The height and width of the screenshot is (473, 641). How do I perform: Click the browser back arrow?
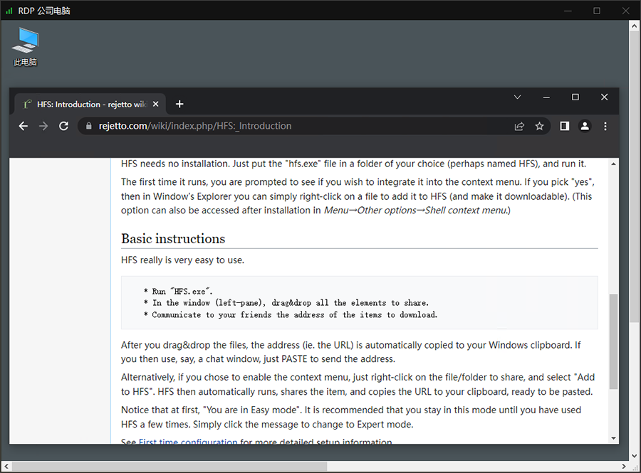point(24,126)
